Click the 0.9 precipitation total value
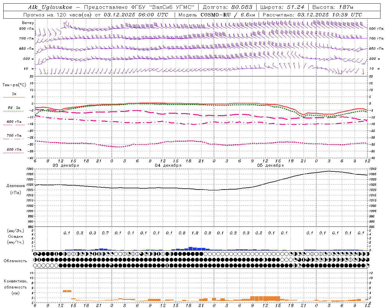The width and height of the screenshot is (385, 308). 208,233
